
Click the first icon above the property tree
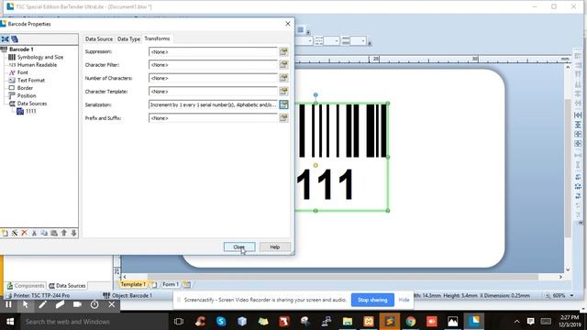pyautogui.click(x=5, y=38)
